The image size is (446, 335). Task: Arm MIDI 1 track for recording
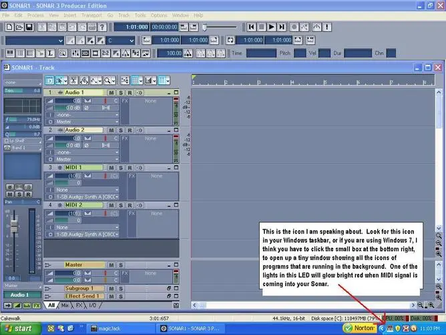[x=130, y=168]
